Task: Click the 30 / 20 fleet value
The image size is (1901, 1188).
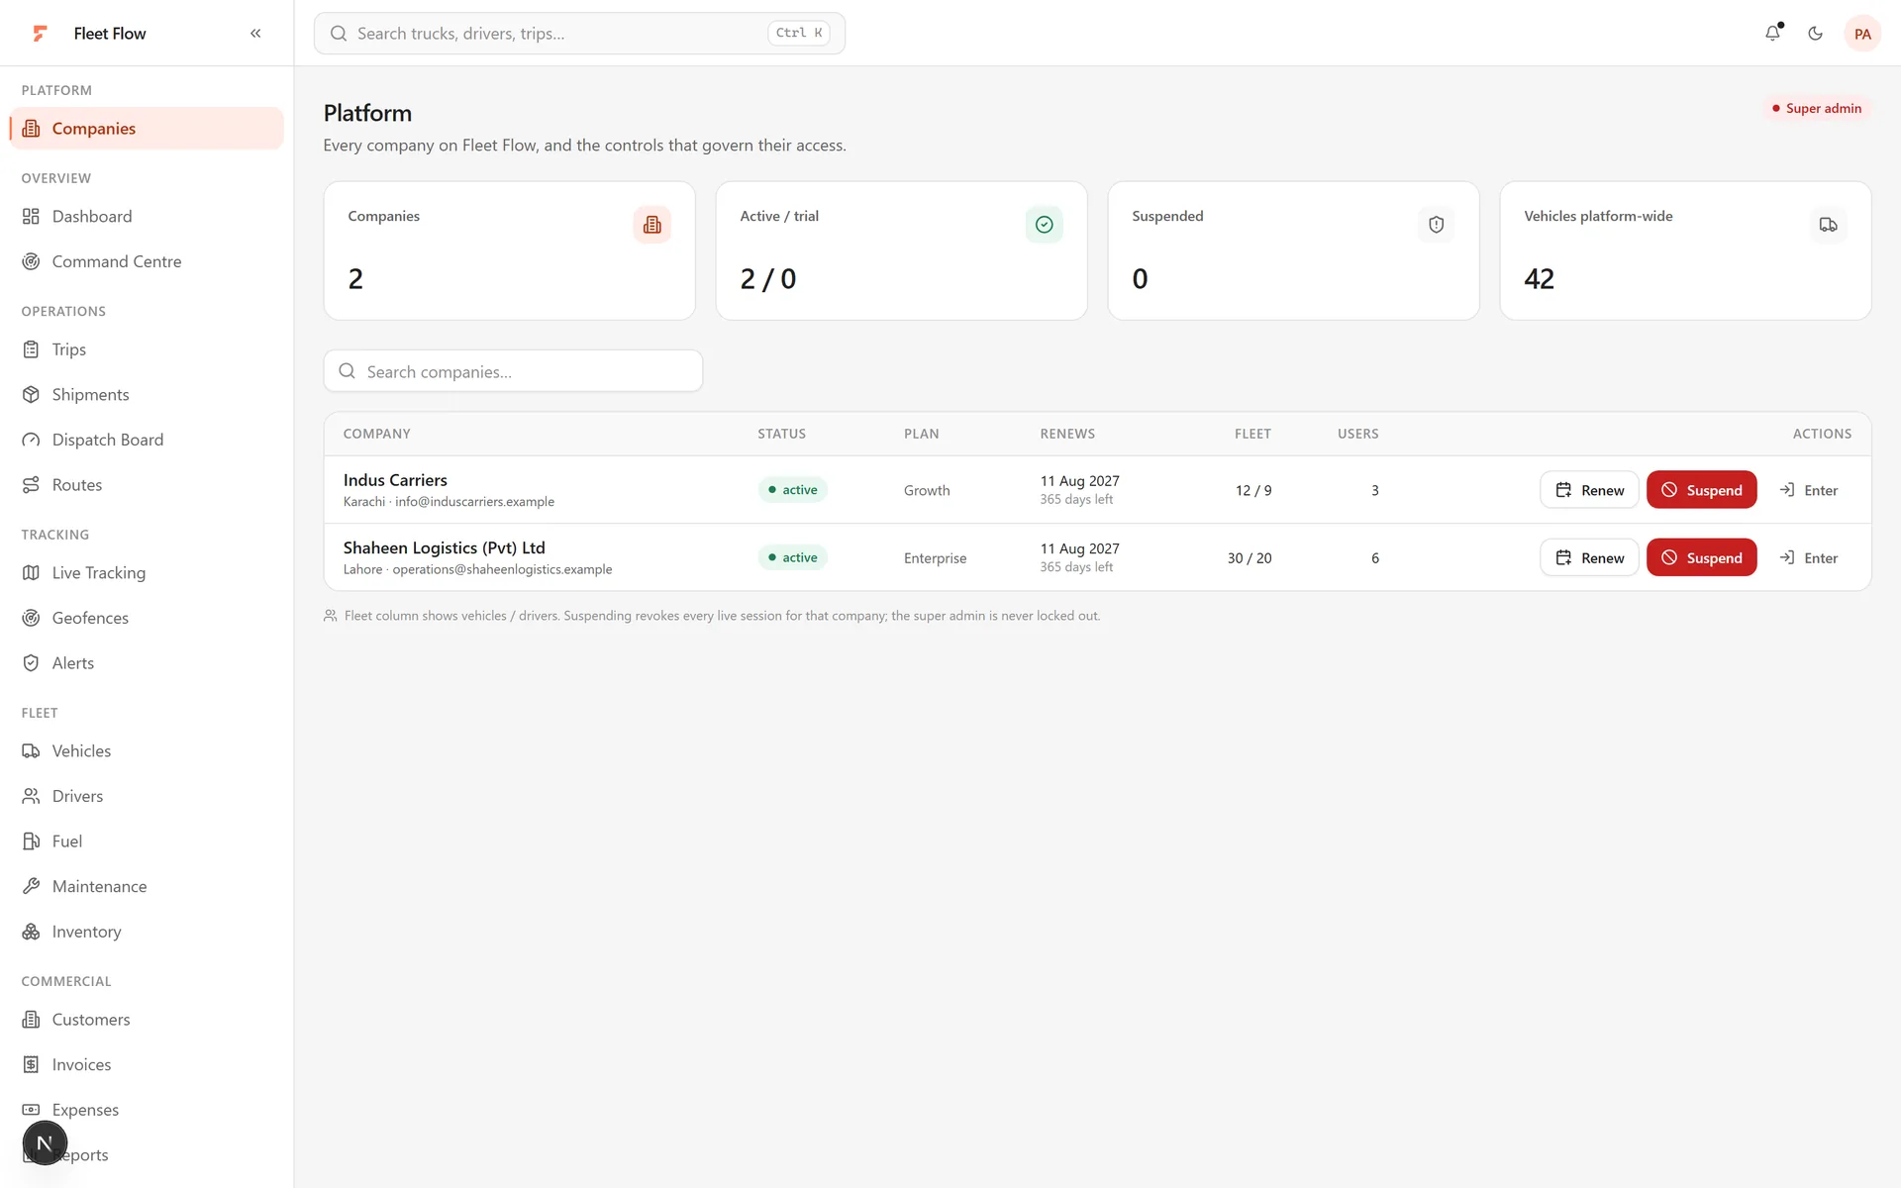Action: [1250, 558]
